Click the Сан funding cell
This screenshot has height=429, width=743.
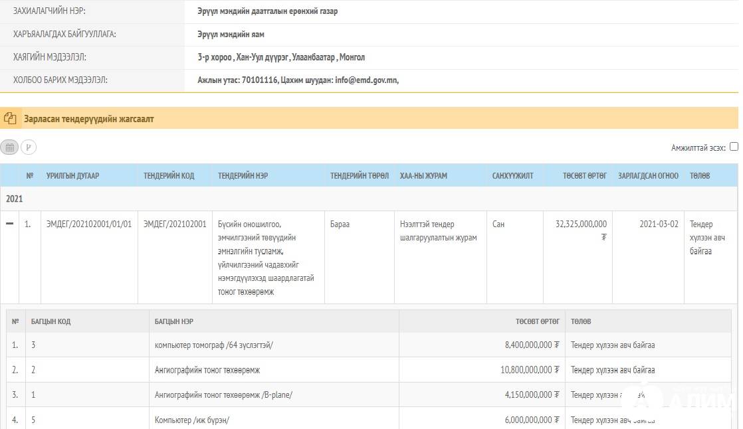coord(498,224)
